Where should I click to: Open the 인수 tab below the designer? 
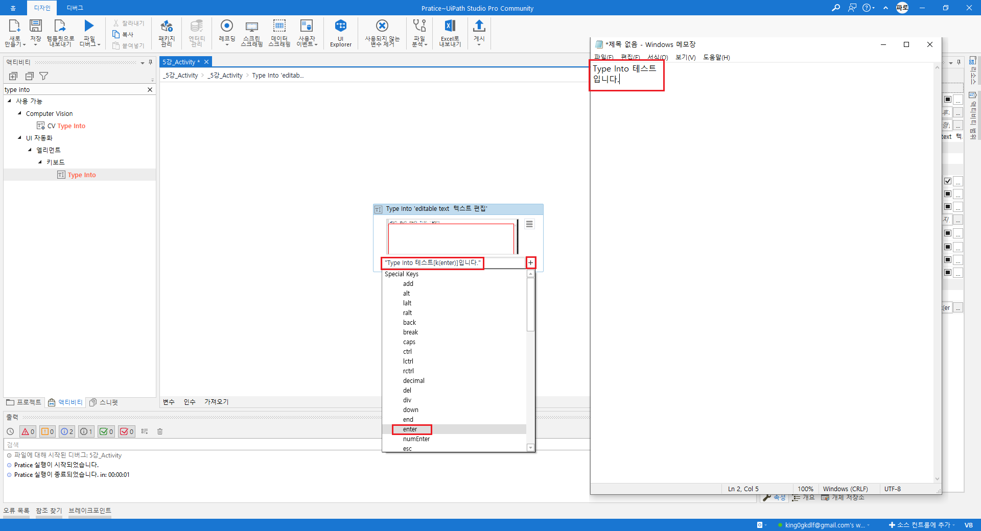pos(190,402)
